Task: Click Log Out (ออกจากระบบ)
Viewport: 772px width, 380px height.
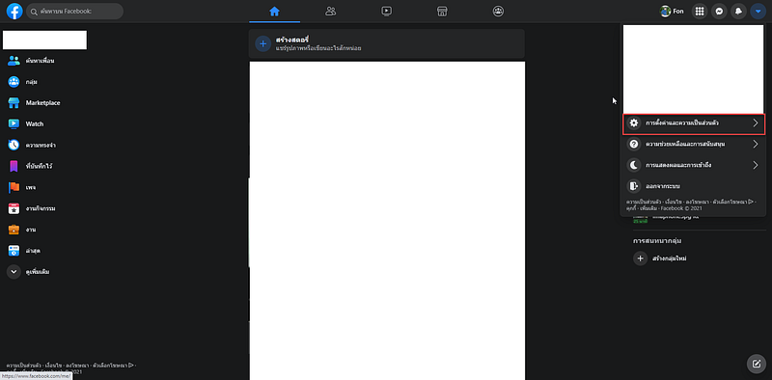Action: coord(694,186)
